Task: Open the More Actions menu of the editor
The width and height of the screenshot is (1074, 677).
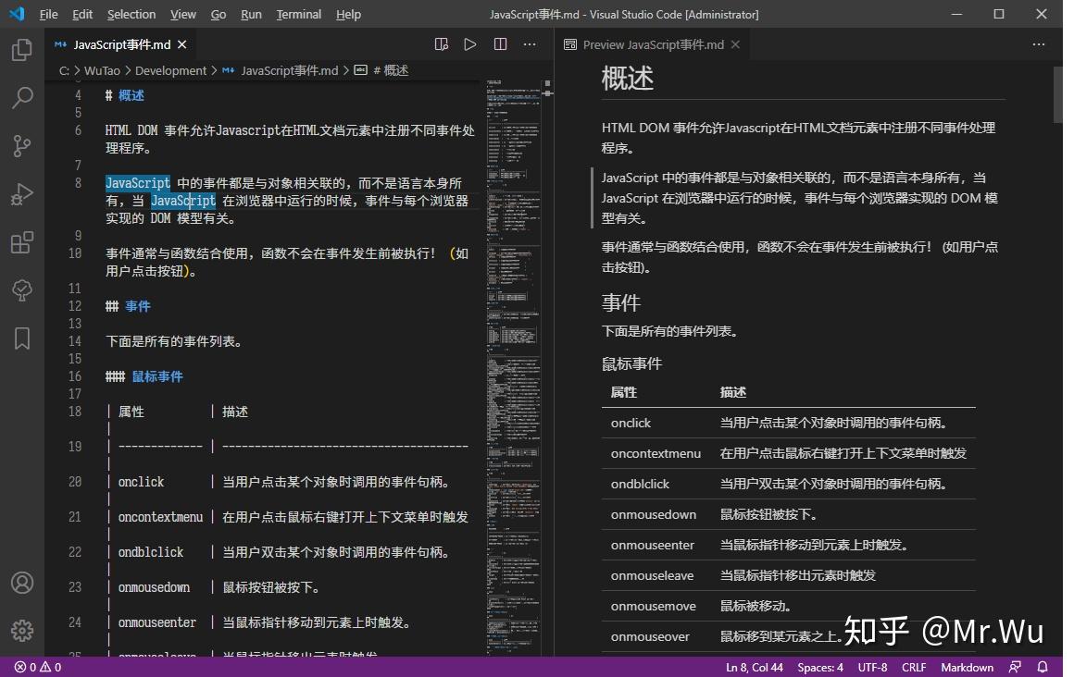Action: tap(529, 43)
